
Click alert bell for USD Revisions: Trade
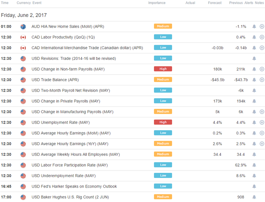click(254, 58)
